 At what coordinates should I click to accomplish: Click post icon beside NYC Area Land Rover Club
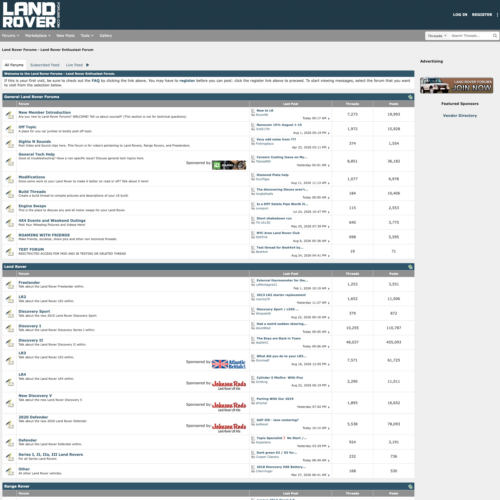pyautogui.click(x=253, y=233)
